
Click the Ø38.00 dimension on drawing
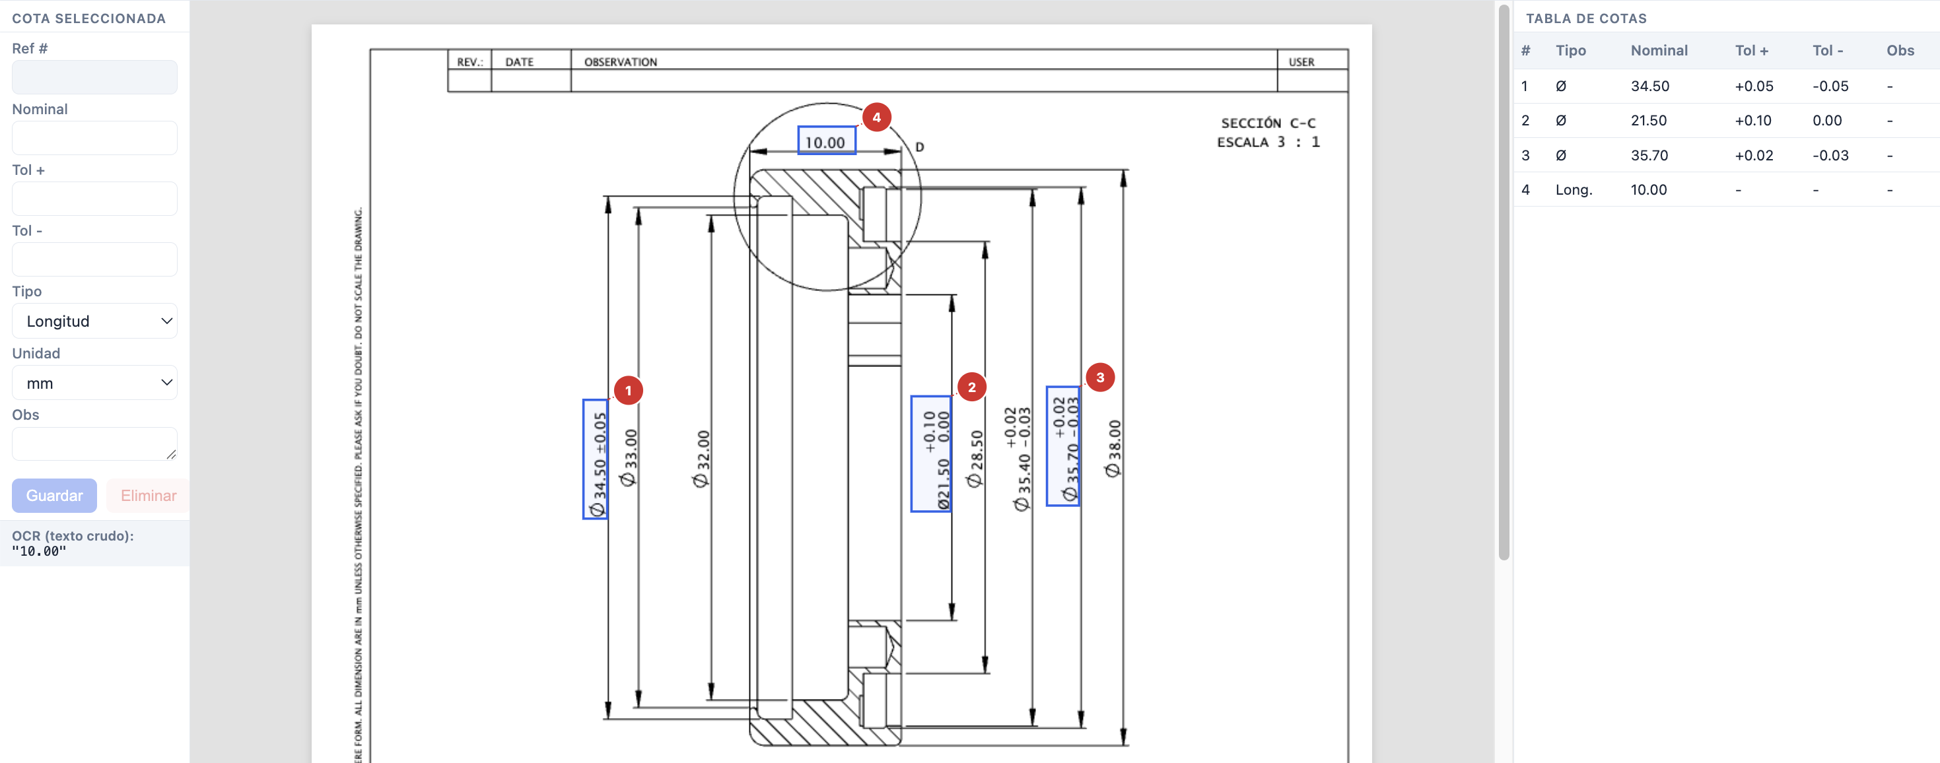[1113, 448]
